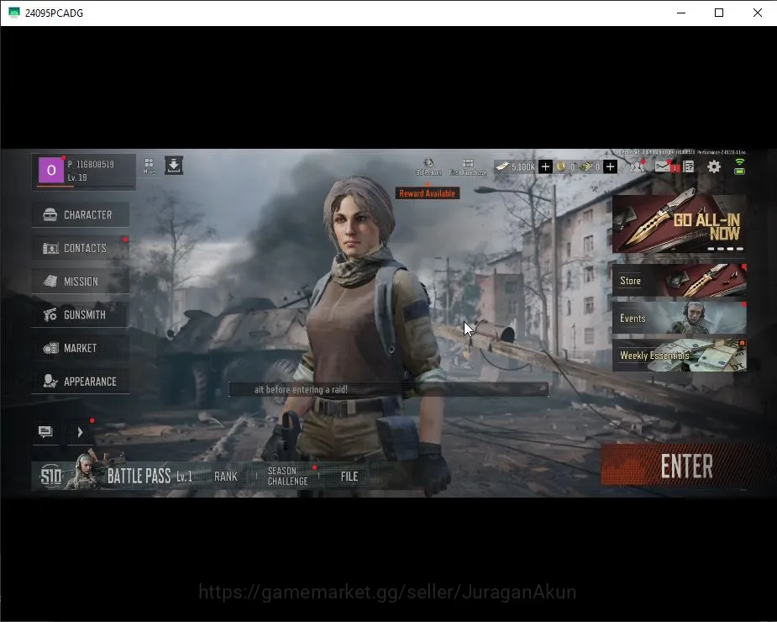Open the CONTACTS menu
777x622 pixels.
coord(81,248)
